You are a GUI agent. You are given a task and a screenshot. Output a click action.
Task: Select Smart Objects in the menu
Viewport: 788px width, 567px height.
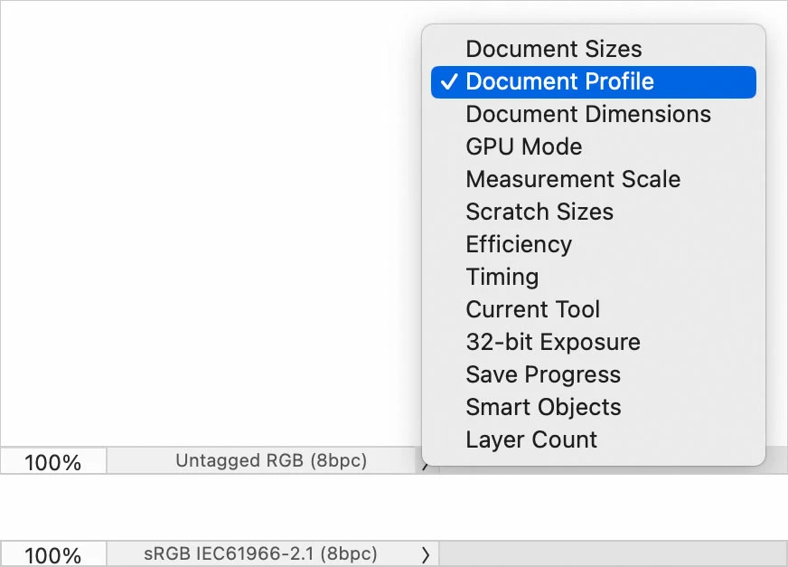coord(543,407)
